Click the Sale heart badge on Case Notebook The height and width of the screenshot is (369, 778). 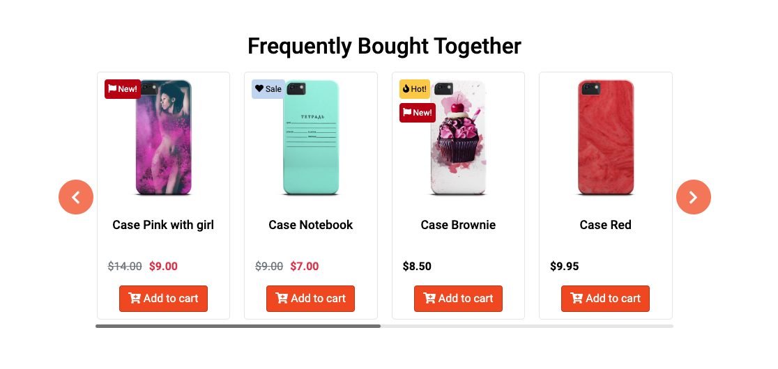pyautogui.click(x=268, y=89)
